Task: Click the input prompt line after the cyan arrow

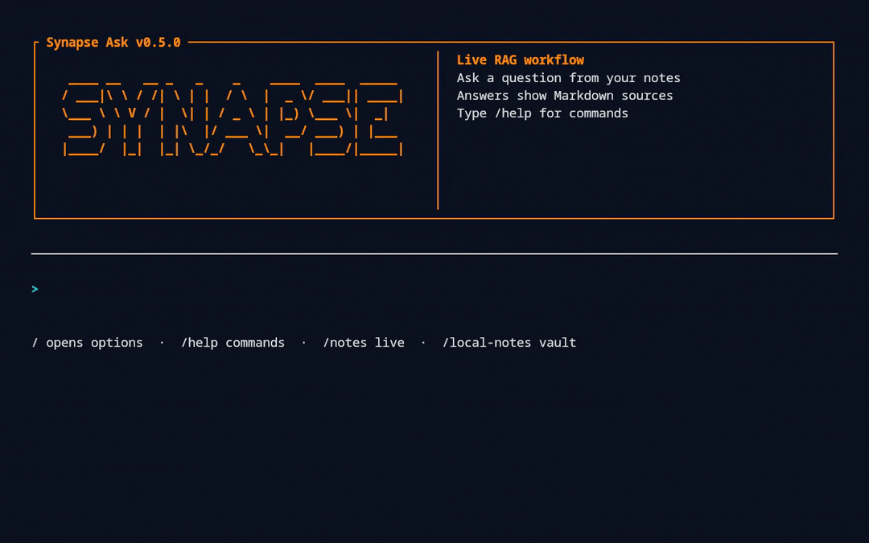Action: click(438, 290)
